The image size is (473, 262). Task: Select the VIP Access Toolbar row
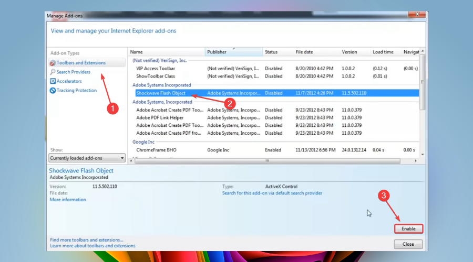[277, 69]
